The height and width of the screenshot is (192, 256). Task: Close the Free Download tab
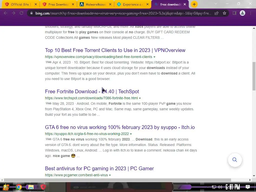[73, 4]
